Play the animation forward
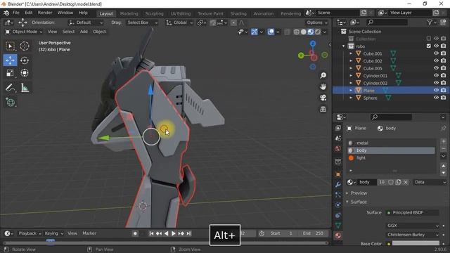 tap(174, 233)
